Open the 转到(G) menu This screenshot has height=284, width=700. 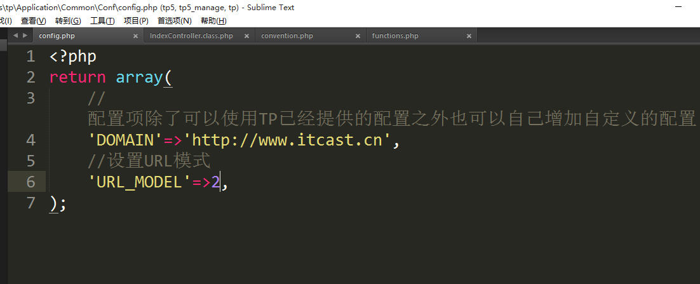click(x=68, y=21)
